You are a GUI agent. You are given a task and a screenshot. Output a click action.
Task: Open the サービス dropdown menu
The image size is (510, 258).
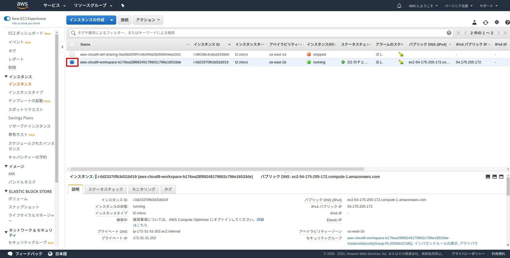click(55, 6)
